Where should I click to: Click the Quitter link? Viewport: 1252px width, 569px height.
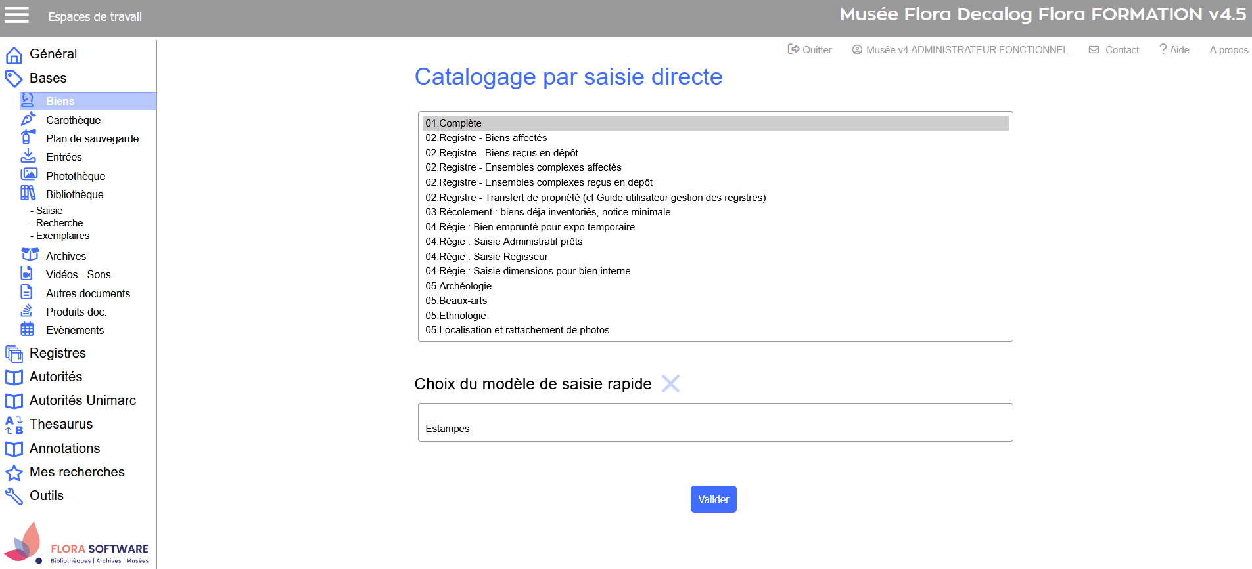point(810,50)
